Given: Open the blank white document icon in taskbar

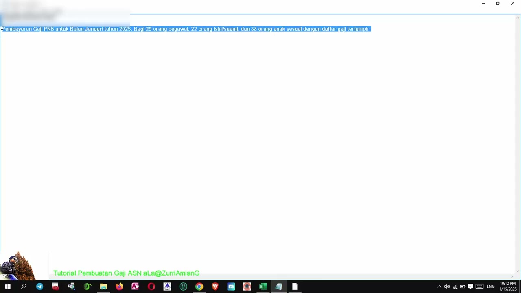Looking at the screenshot, I should coord(295,286).
